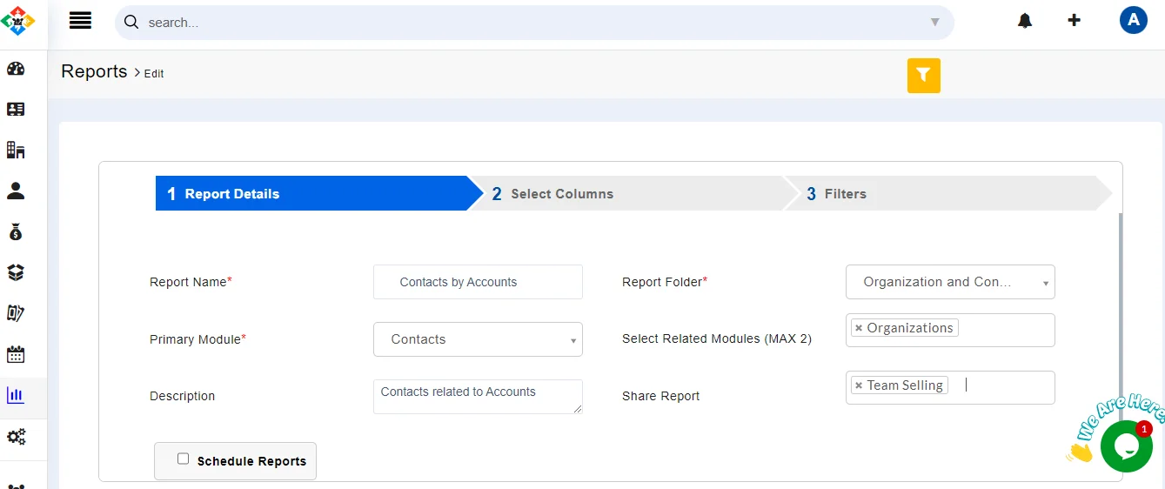Open the calendar icon in sidebar
Viewport: 1165px width, 489px height.
click(16, 354)
